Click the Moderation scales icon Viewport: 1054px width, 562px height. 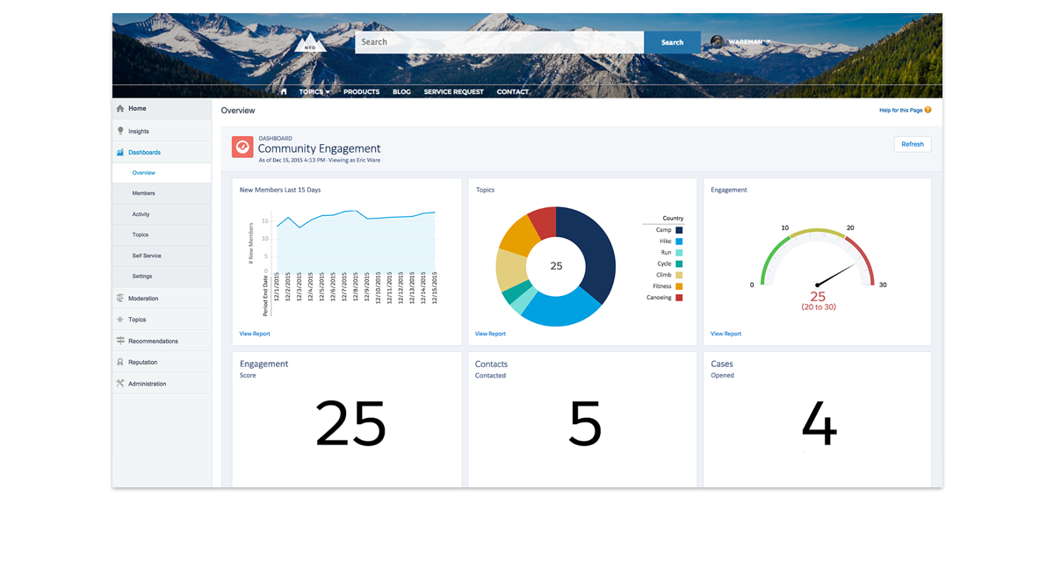click(x=120, y=299)
